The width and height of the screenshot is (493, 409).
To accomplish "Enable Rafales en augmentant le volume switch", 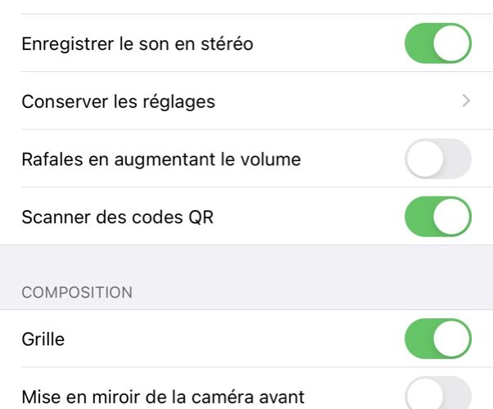I will coord(438,159).
